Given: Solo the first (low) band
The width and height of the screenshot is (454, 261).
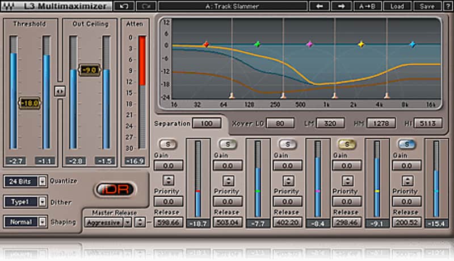Looking at the screenshot, I should (168, 144).
